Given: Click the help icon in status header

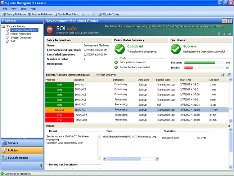Looking at the screenshot, I should point(224,21).
